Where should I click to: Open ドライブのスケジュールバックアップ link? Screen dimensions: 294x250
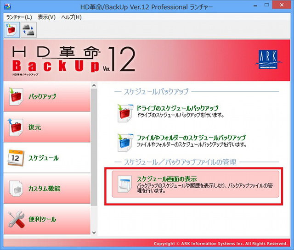pyautogui.click(x=177, y=108)
